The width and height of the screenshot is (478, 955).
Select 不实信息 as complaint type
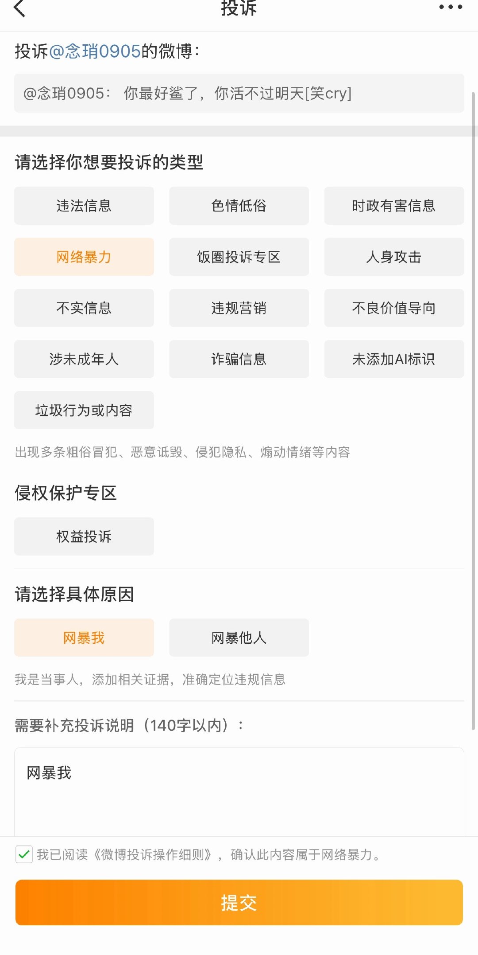pos(84,308)
